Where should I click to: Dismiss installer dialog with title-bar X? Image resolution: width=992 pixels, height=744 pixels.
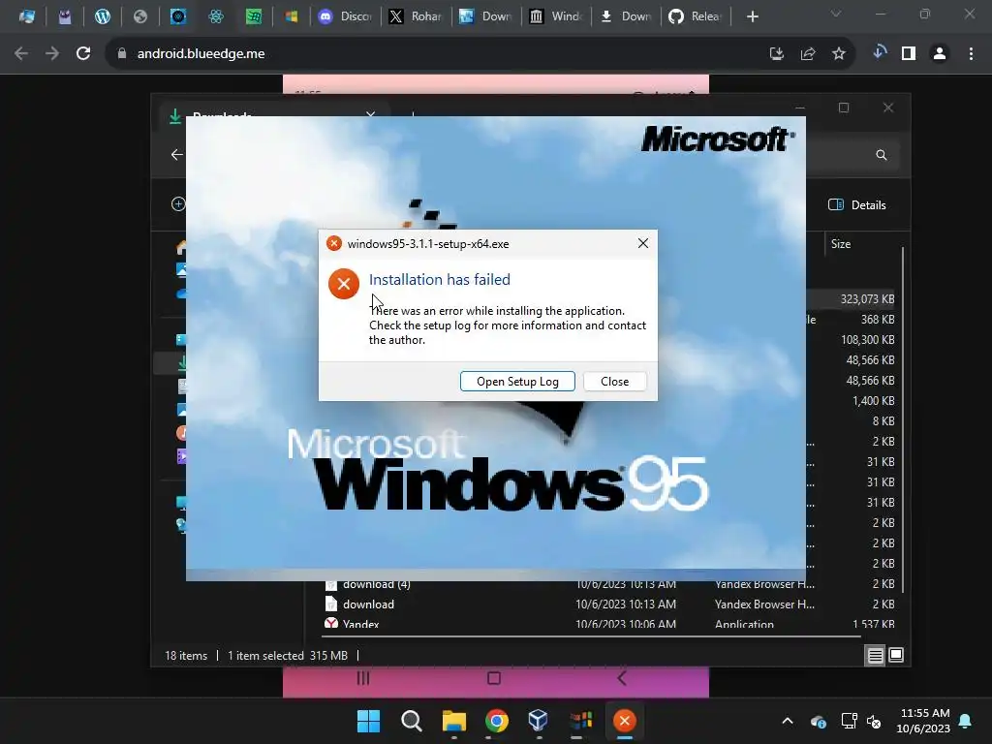tap(643, 243)
